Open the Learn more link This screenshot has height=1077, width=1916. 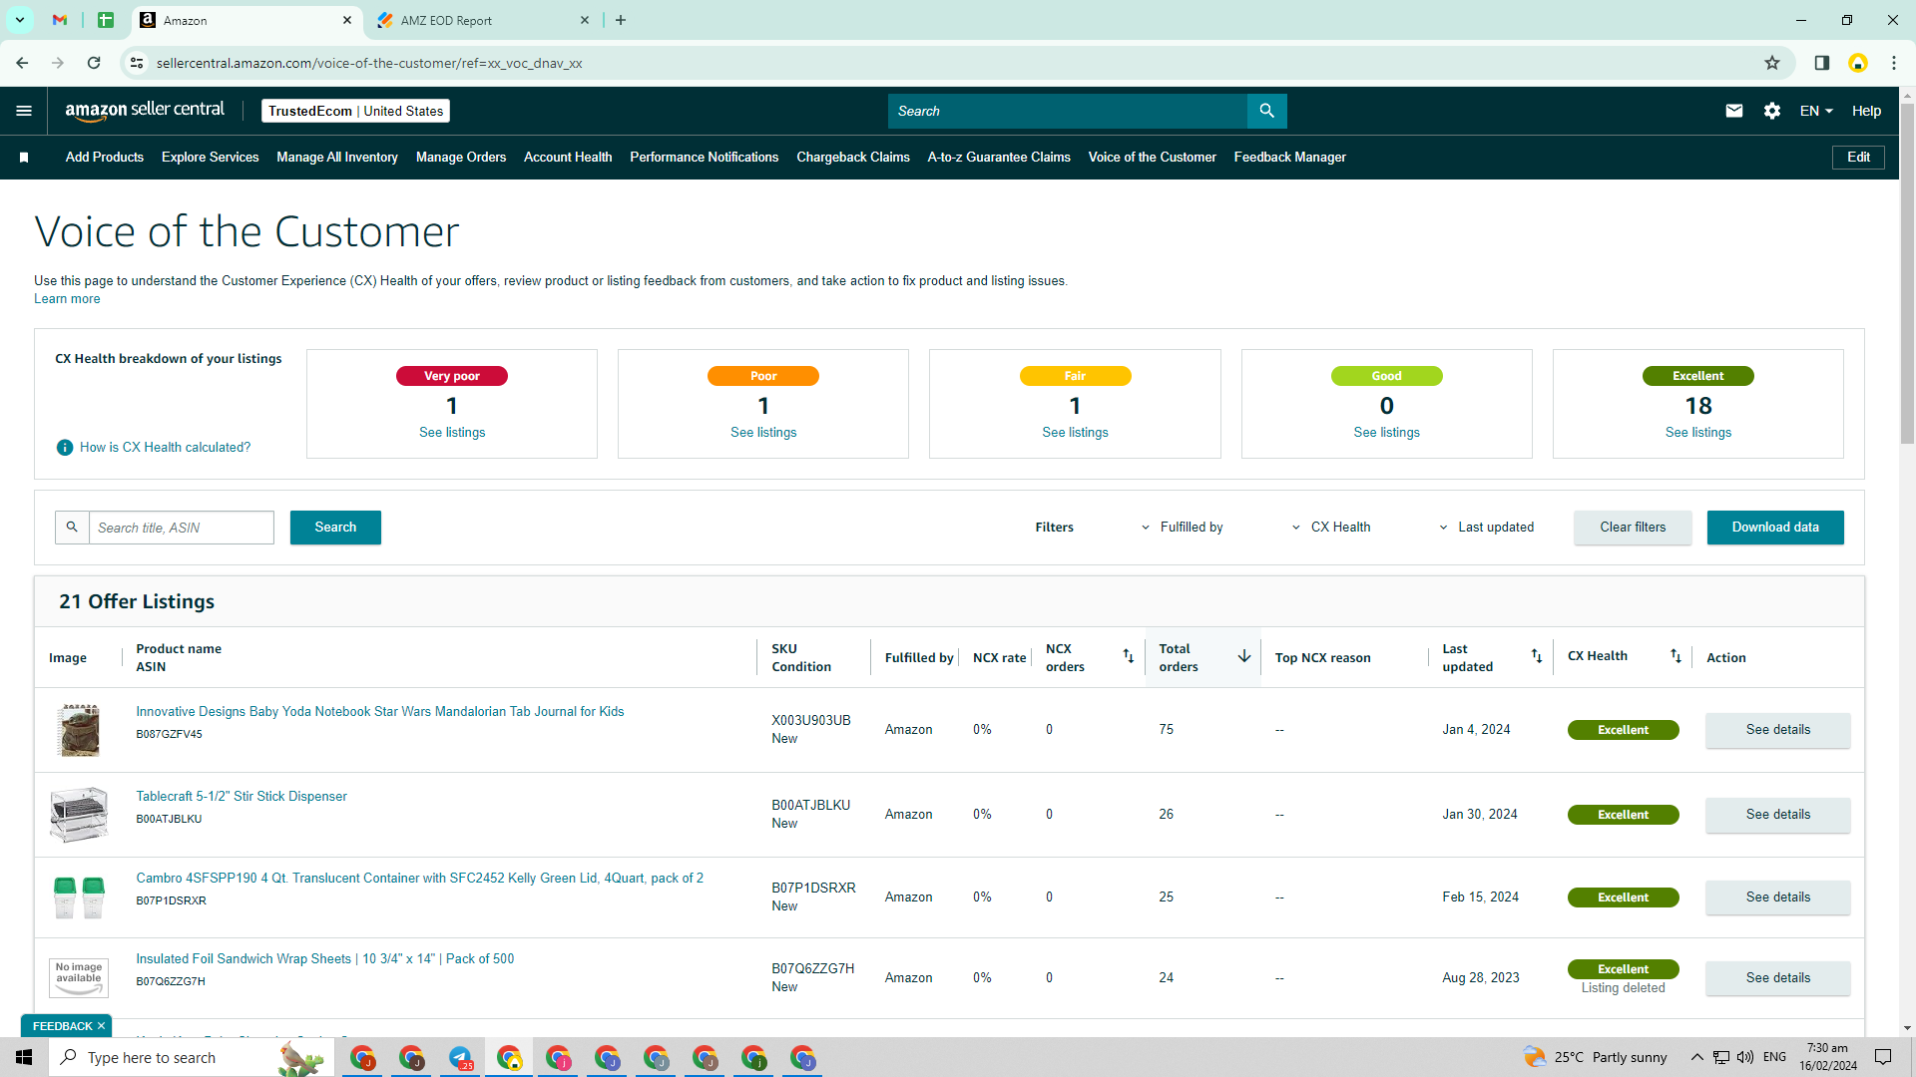[67, 299]
